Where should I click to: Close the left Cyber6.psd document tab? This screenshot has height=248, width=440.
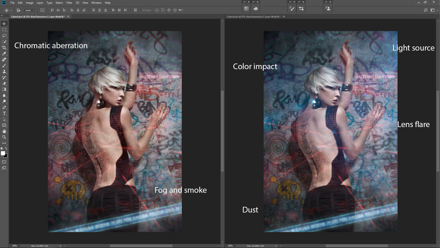pyautogui.click(x=68, y=16)
